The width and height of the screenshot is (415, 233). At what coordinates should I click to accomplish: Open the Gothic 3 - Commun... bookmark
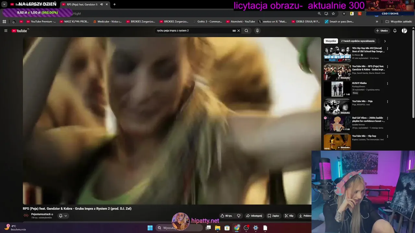tap(207, 22)
